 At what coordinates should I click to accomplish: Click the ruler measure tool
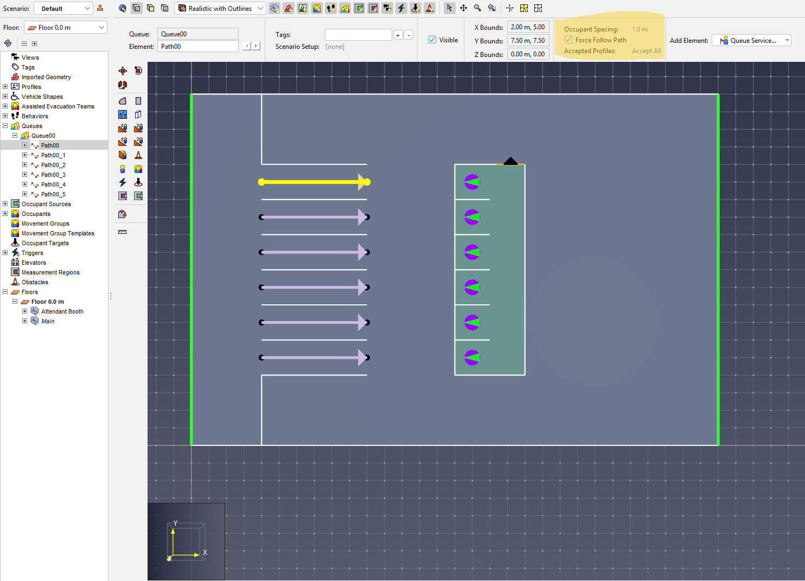(x=123, y=232)
